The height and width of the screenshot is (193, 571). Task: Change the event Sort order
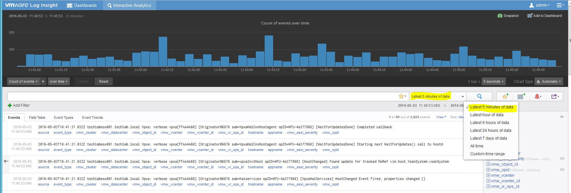point(457,117)
